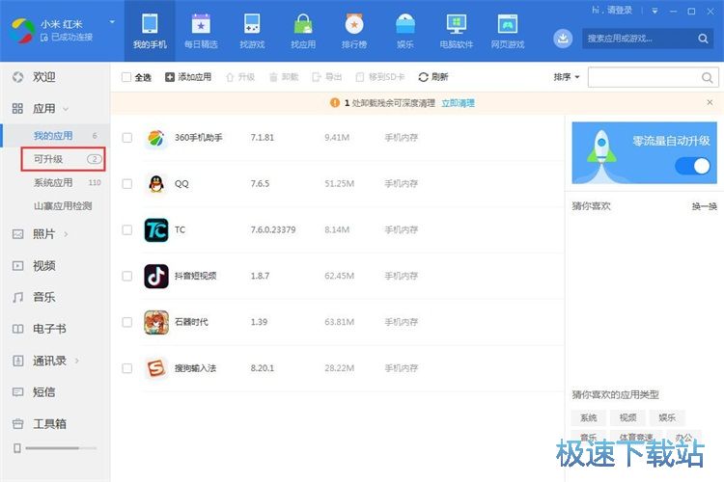Click 刷新 to refresh app list

click(433, 77)
